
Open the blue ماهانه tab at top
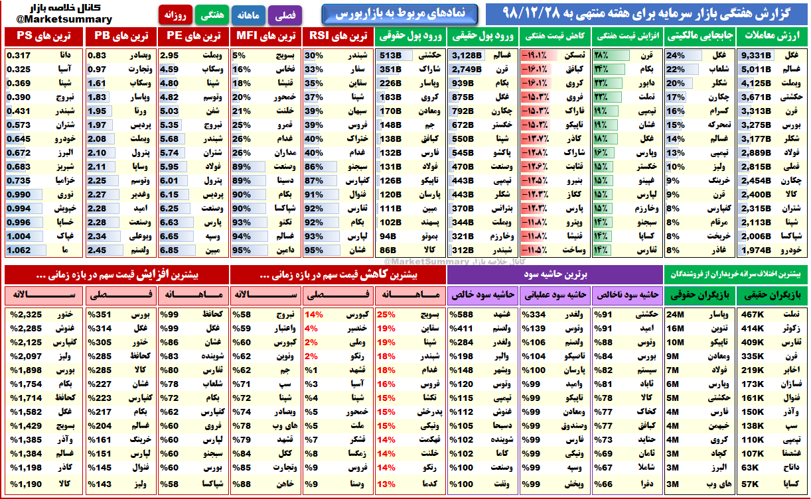coord(249,14)
